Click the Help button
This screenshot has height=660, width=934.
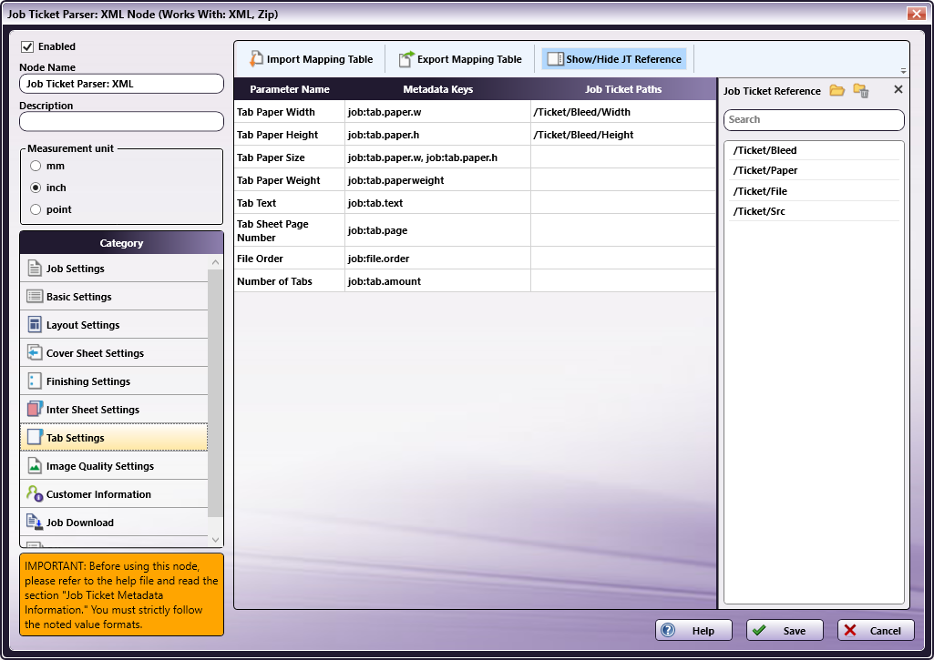pyautogui.click(x=694, y=631)
